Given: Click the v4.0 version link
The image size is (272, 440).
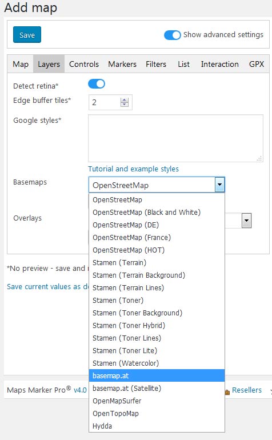Looking at the screenshot, I should pos(80,390).
